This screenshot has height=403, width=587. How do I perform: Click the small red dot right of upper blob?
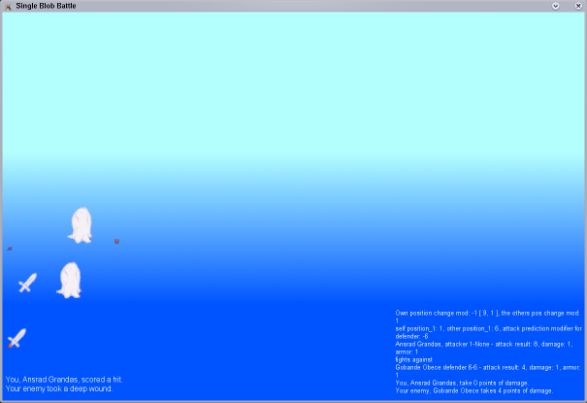click(x=116, y=241)
